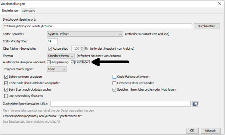Image resolution: width=225 pixels, height=135 pixels.
Task: Click the Editor-Textgröße field showing 14
Action: (52, 41)
